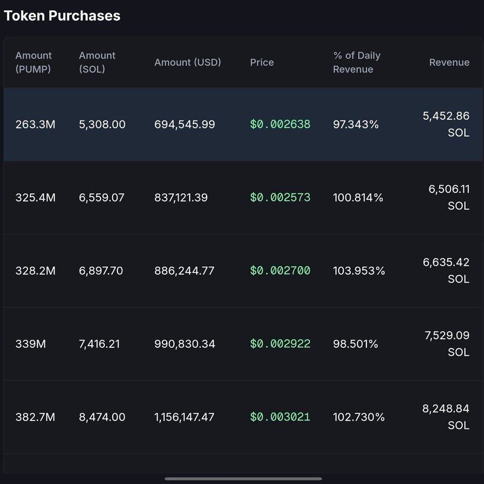Click the Amount (PUMP) column header

coord(33,62)
